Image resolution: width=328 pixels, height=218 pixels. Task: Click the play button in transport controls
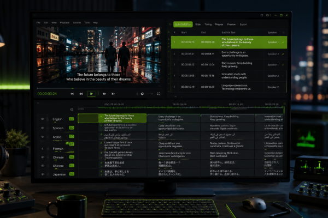click(x=91, y=94)
